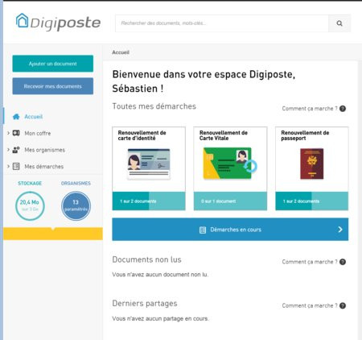Click the Mon coffre safe icon
This screenshot has width=362, height=340.
click(x=16, y=133)
